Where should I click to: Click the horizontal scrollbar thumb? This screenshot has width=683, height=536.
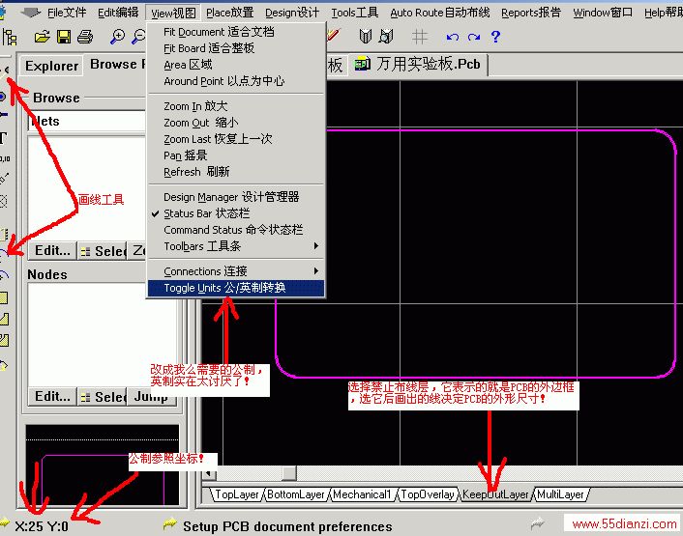pyautogui.click(x=289, y=473)
